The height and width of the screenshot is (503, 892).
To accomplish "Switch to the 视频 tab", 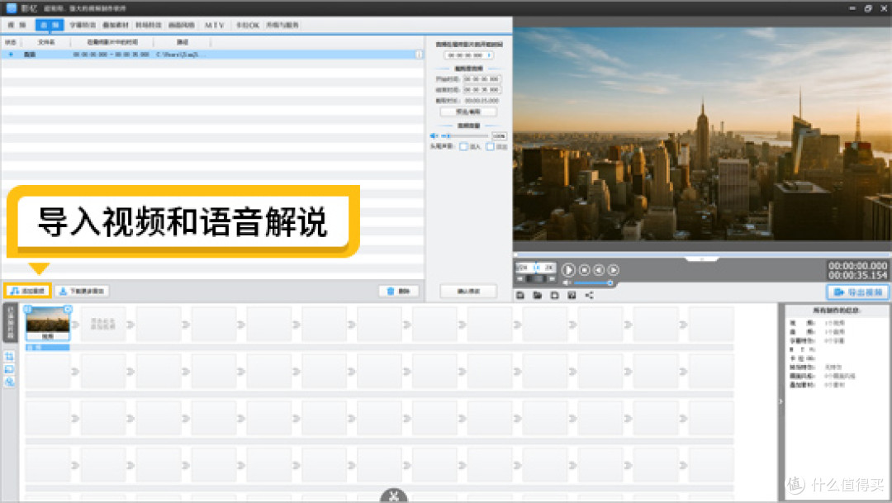I will pyautogui.click(x=17, y=25).
